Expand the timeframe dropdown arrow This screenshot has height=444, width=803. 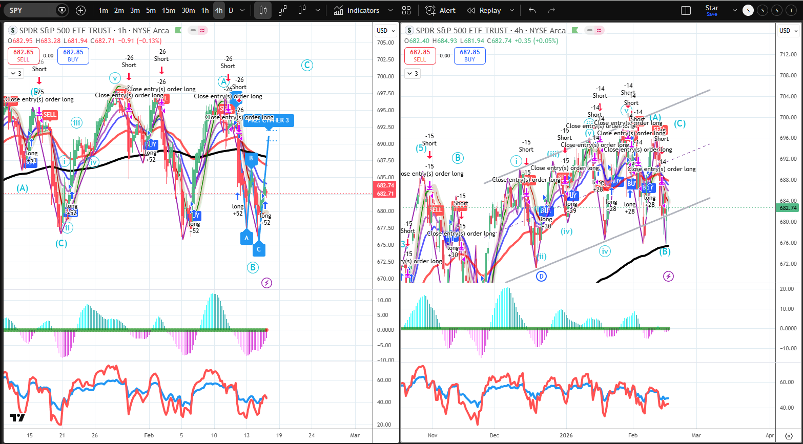[243, 10]
